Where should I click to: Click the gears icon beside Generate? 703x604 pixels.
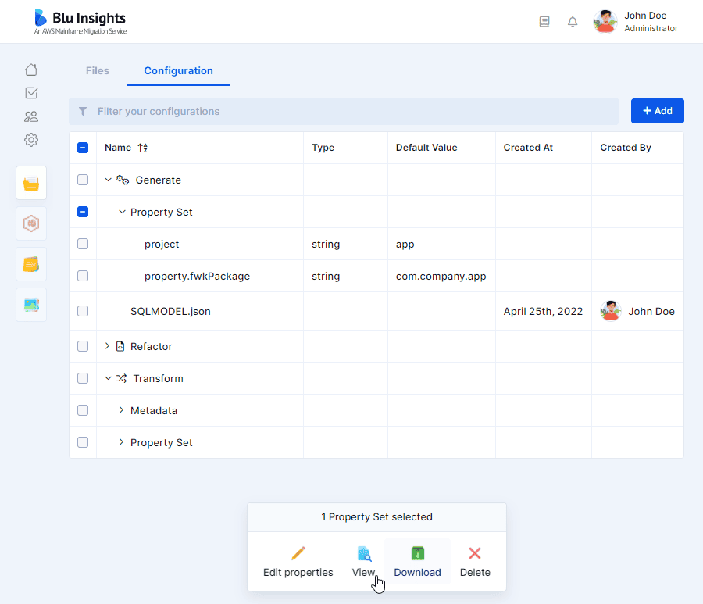click(123, 180)
